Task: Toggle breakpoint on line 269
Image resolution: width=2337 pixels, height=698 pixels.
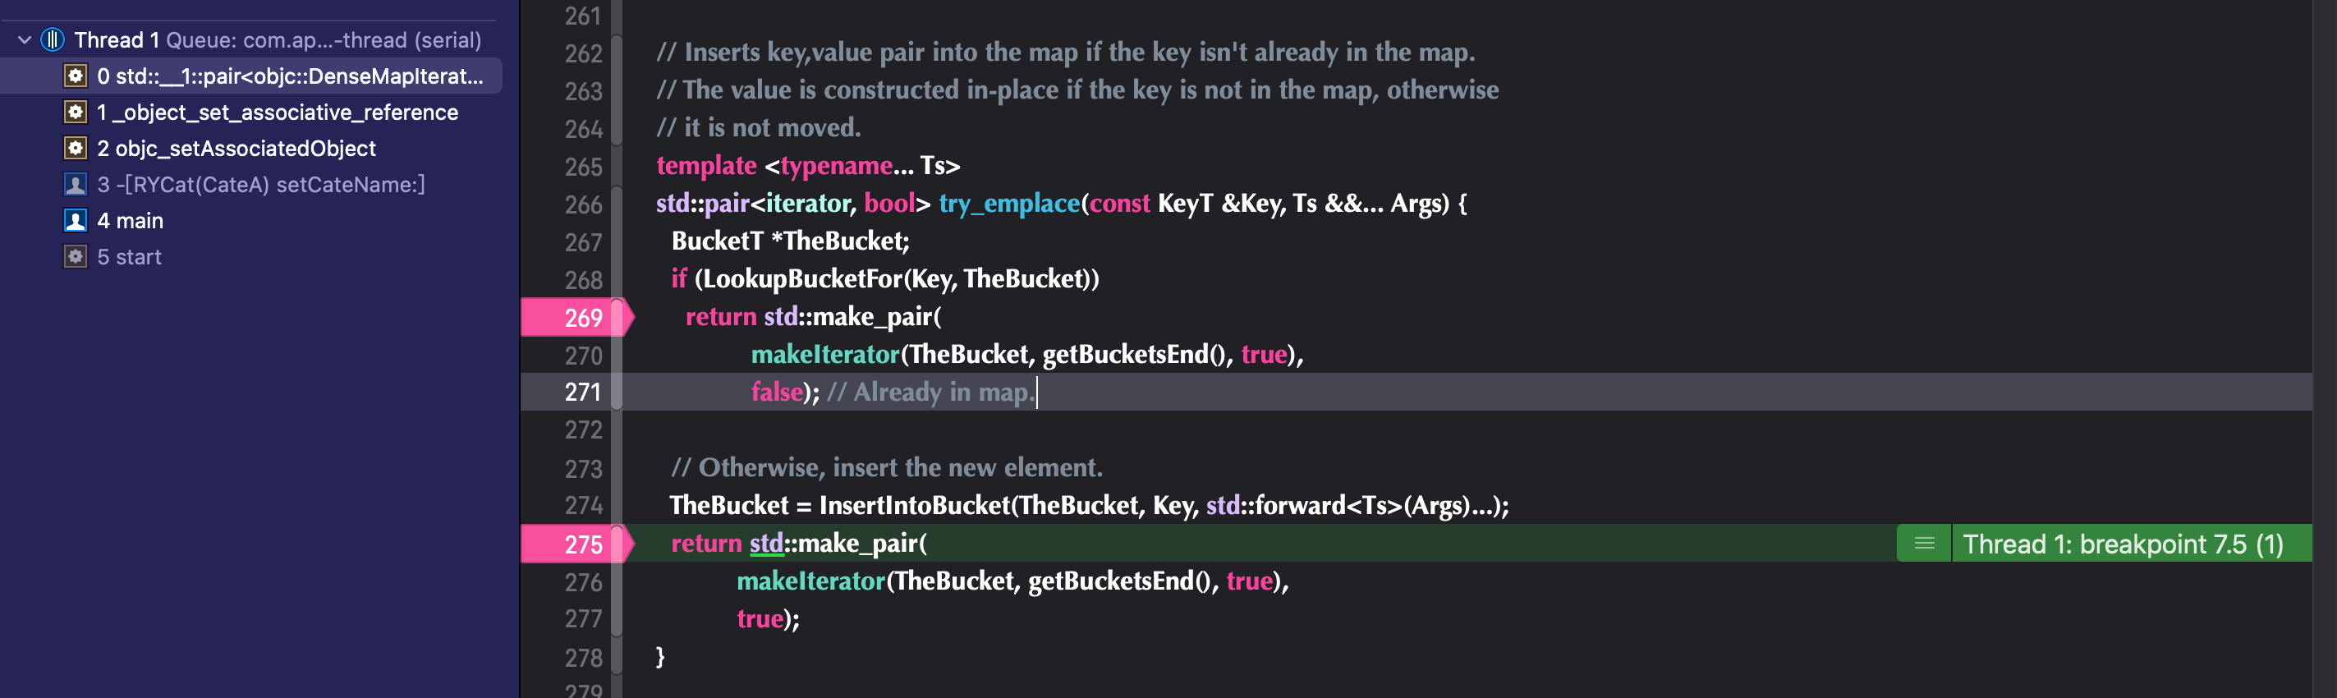Action: click(577, 318)
